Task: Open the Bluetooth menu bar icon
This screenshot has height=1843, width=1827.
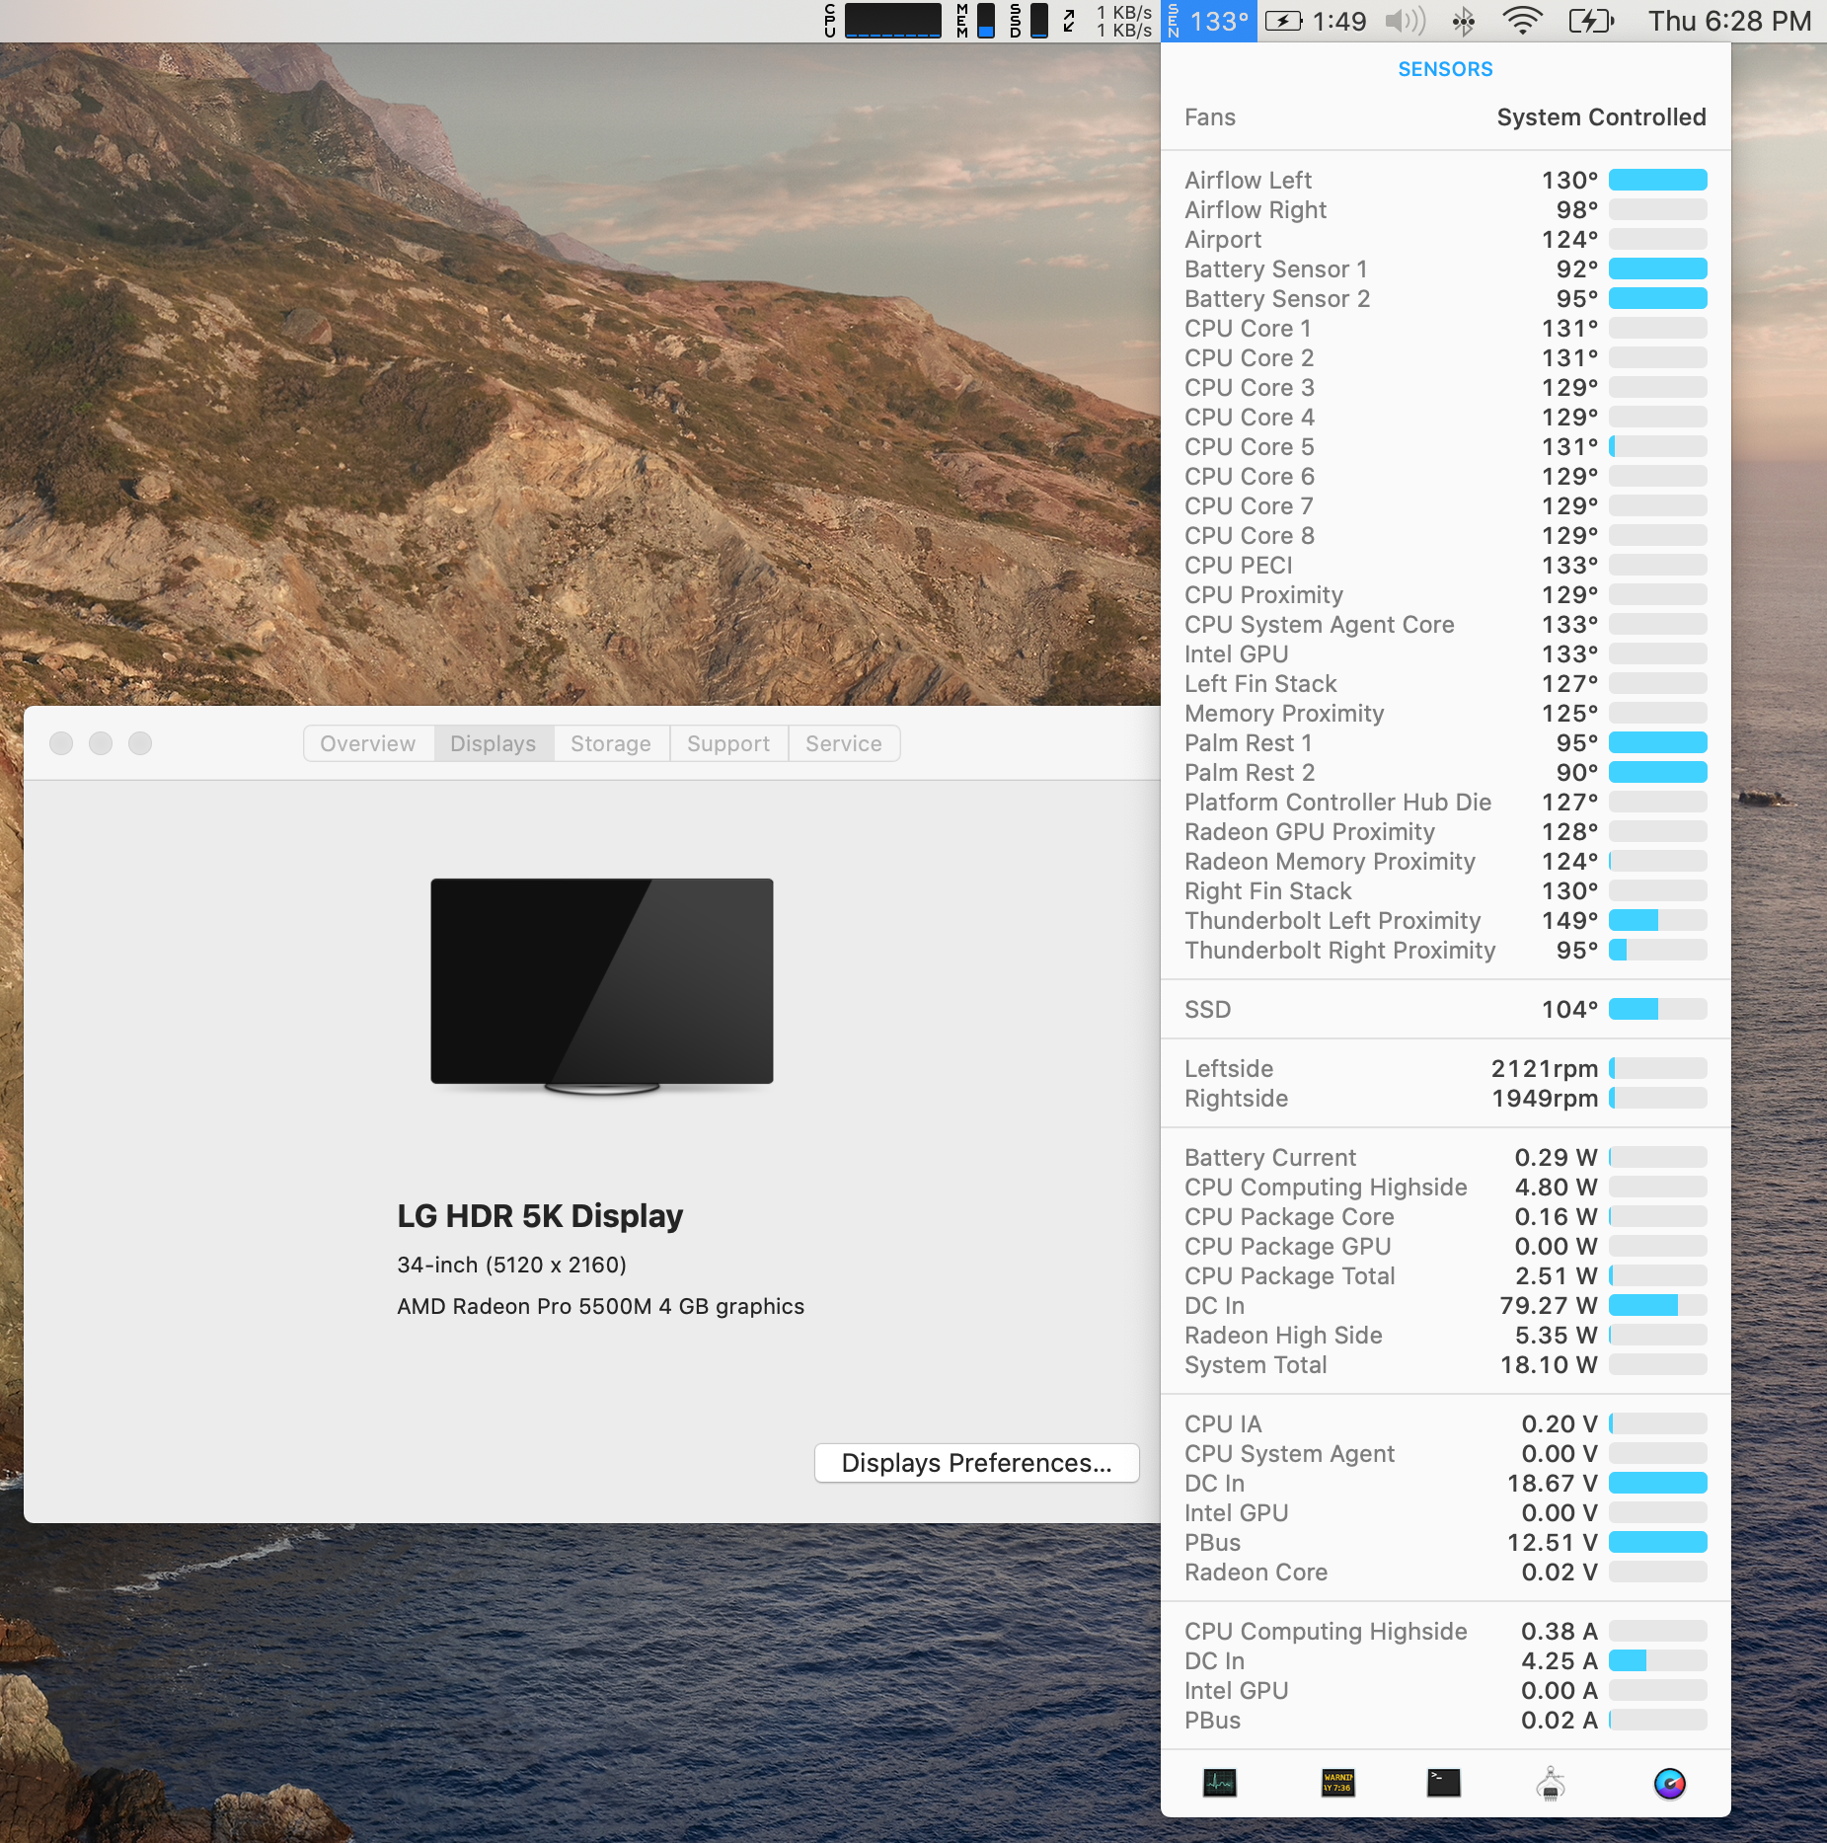Action: pyautogui.click(x=1464, y=21)
